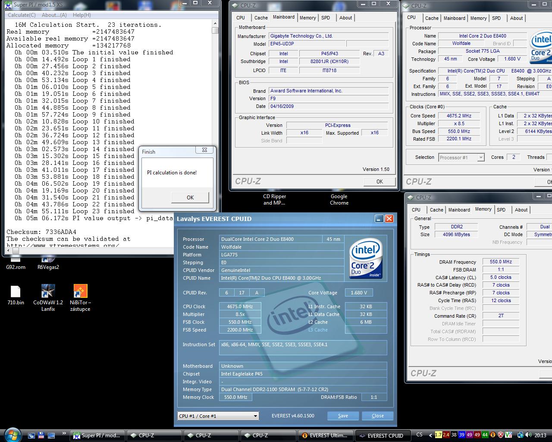Click yellow 1.7 temperature tray icon
Viewport: 552px width, 442px height.
coord(439,435)
